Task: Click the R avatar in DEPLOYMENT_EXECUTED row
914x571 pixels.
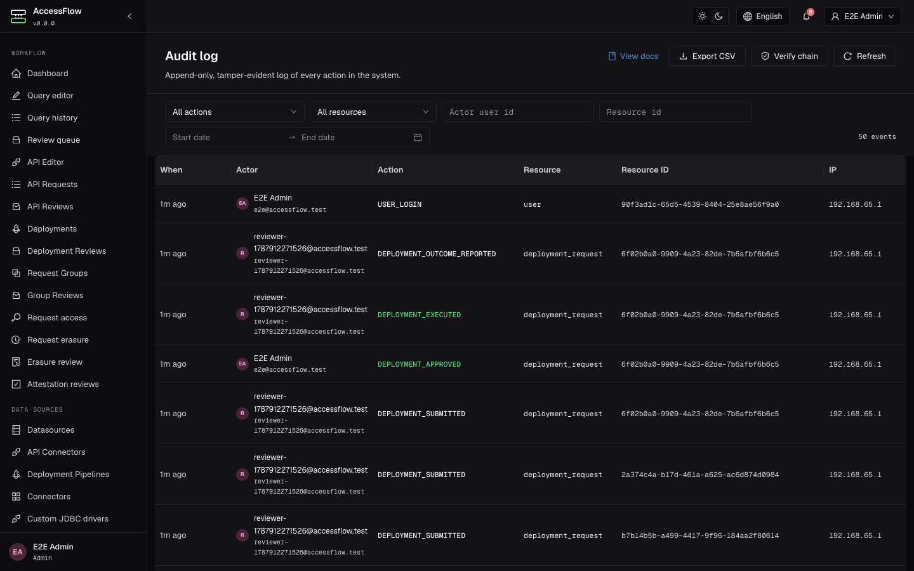Action: (x=242, y=315)
